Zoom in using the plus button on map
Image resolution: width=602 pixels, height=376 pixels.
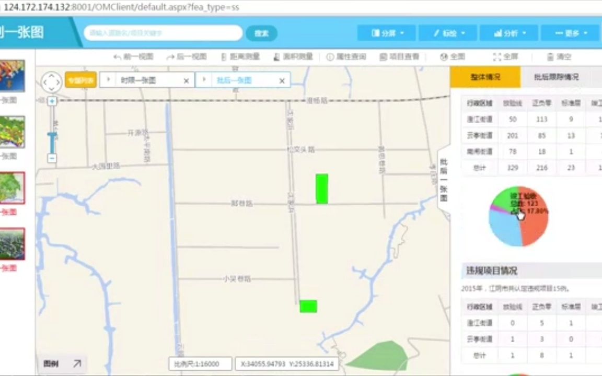(x=52, y=101)
